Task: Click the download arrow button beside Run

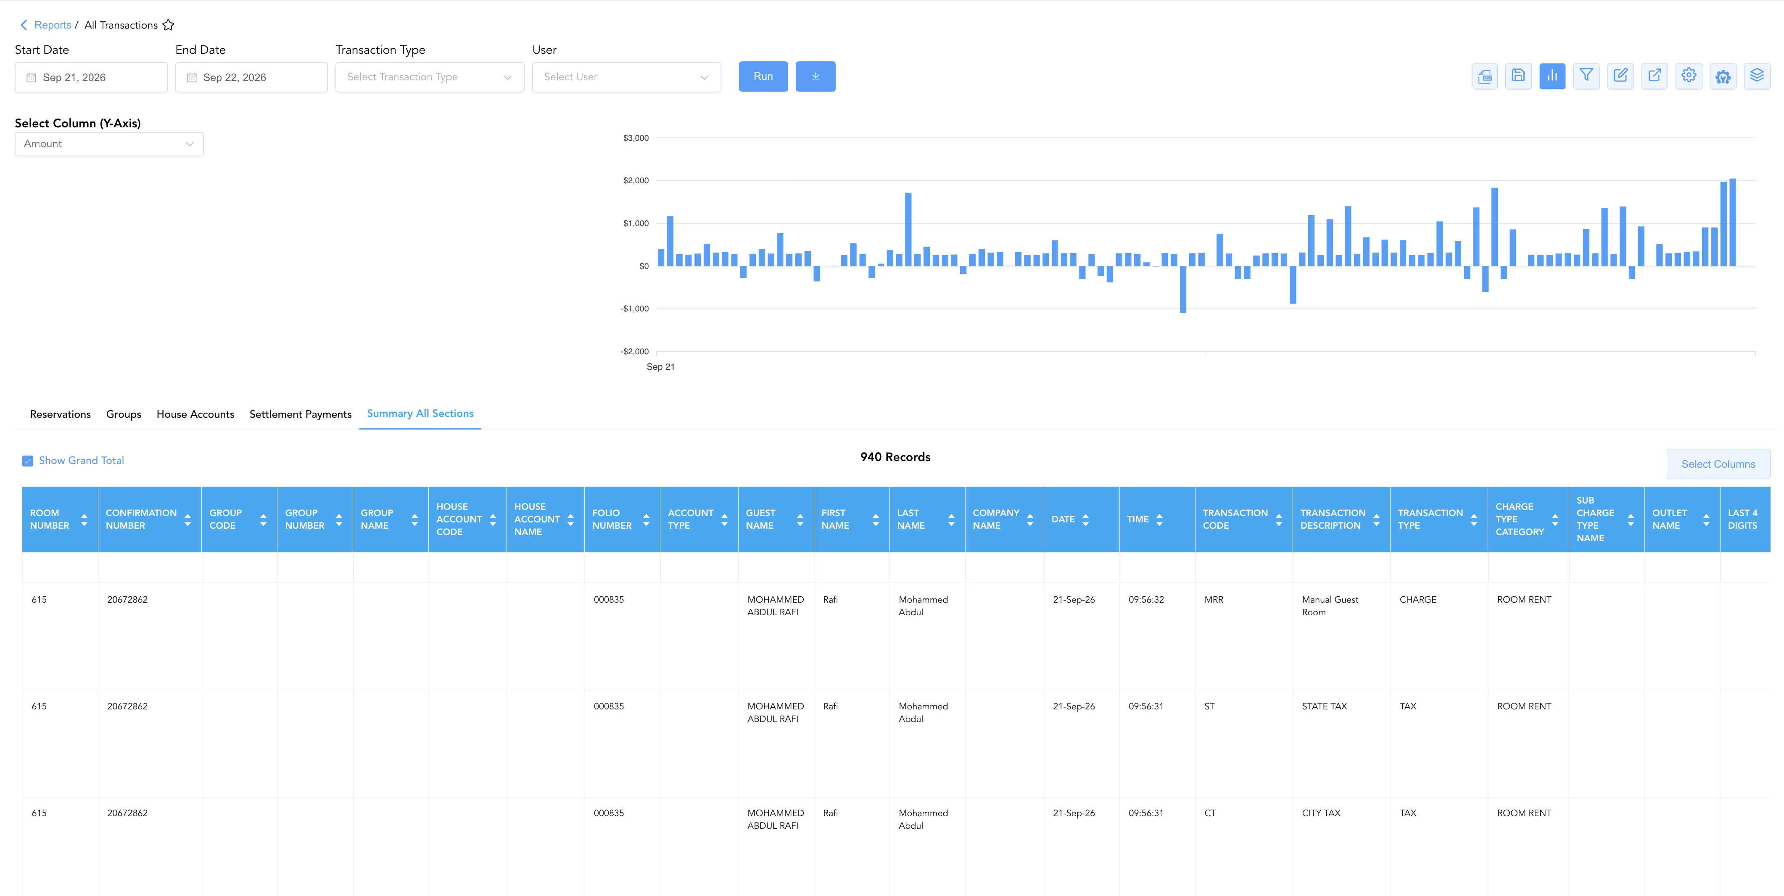Action: point(815,76)
